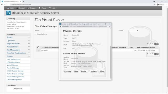Click the Stop button in popup

[x=76, y=71]
